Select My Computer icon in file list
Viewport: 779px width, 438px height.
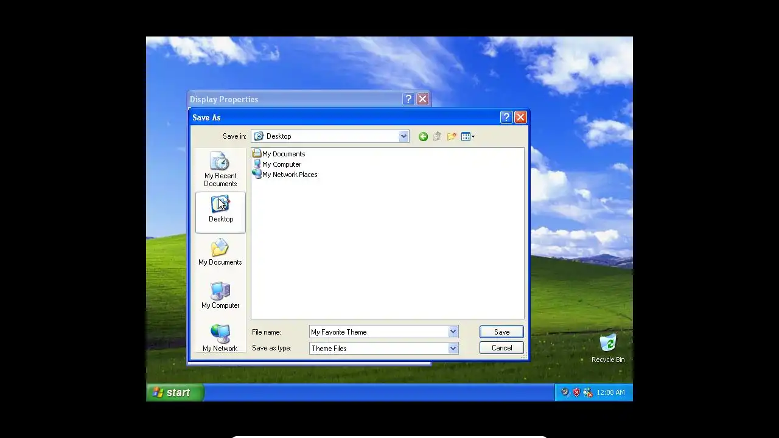click(257, 164)
